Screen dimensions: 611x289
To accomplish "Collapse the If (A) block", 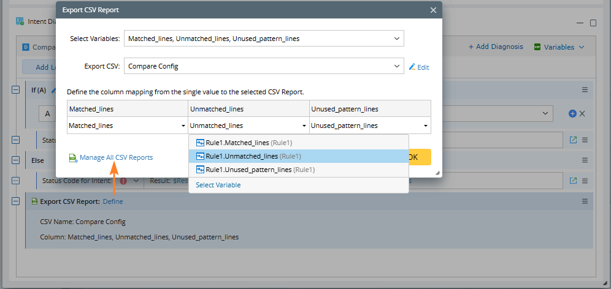I will point(16,90).
